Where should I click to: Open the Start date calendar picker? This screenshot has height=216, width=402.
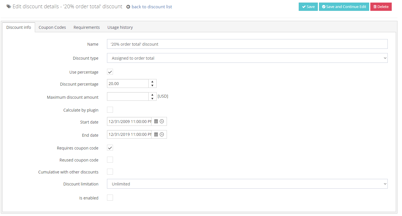156,121
